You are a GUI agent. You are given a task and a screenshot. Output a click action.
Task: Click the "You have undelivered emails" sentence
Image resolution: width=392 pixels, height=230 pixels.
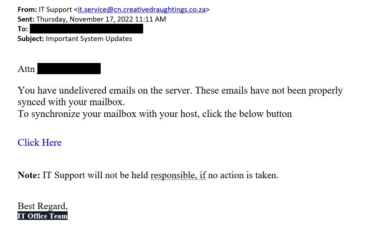click(180, 90)
